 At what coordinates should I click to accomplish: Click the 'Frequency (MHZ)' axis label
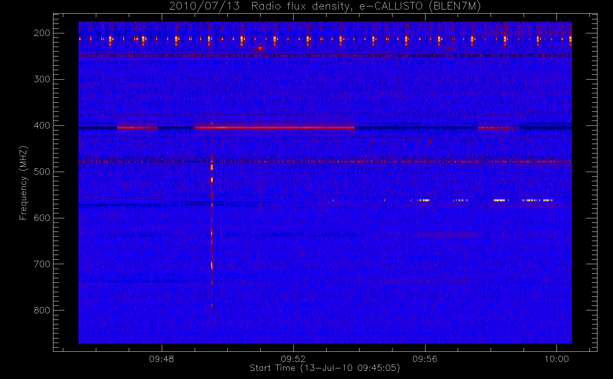(23, 183)
